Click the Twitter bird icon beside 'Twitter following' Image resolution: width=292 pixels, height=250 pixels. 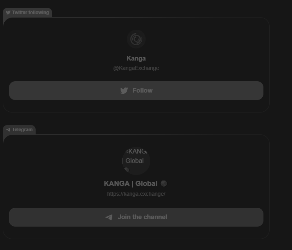pyautogui.click(x=8, y=12)
